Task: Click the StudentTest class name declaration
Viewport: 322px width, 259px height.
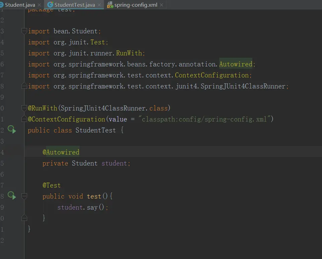Action: [96, 130]
